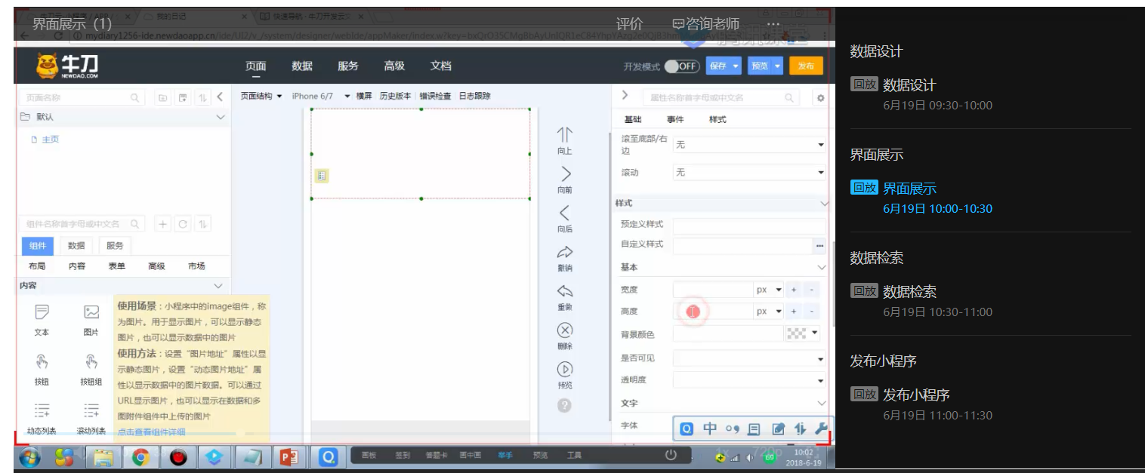The width and height of the screenshot is (1145, 473).
Task: Select the 图片 image component icon
Action: click(91, 312)
